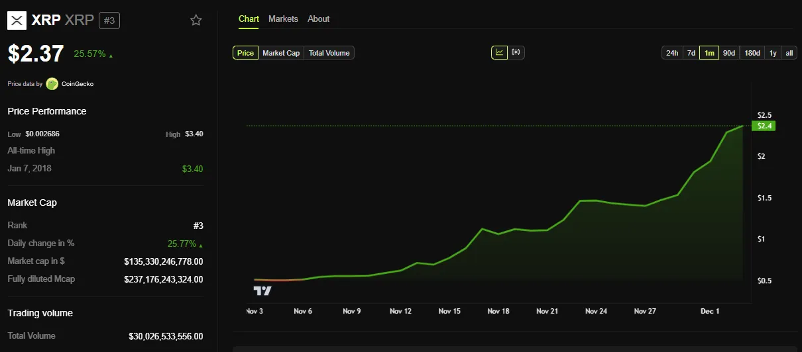Select the Market Cap data toggle
This screenshot has height=352, width=802.
pos(281,53)
